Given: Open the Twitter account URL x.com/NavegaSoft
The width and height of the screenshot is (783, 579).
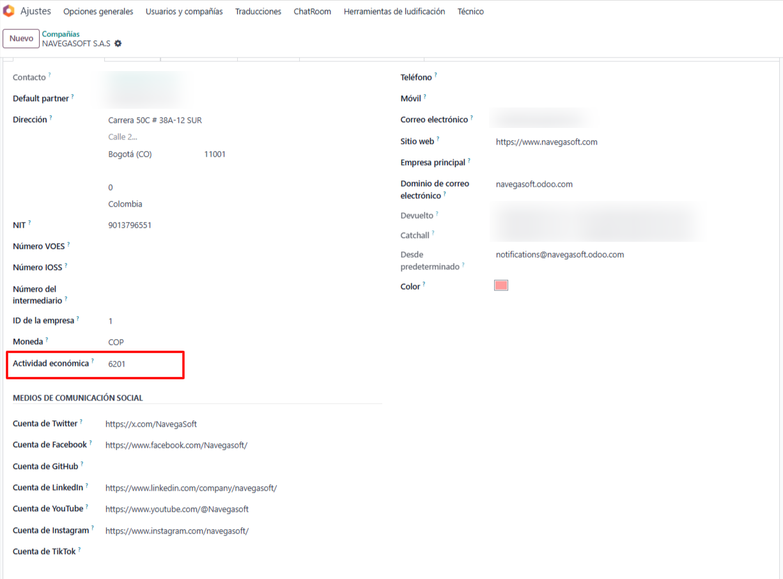Looking at the screenshot, I should pyautogui.click(x=151, y=424).
